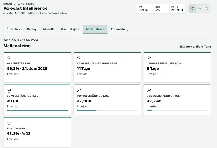Click trophy icon on 30 vollständige Tage card

tap(9, 91)
